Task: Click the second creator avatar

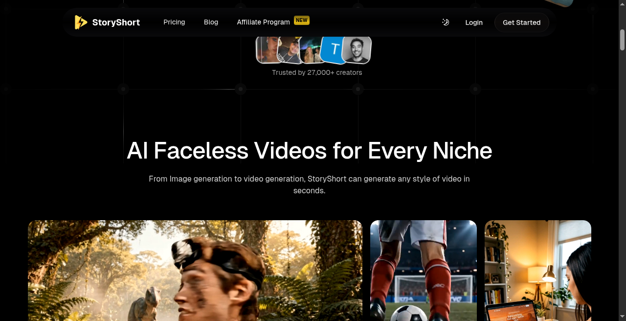Action: tap(290, 49)
